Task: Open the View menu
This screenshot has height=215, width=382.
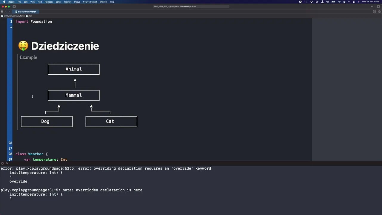Action: pyautogui.click(x=33, y=2)
